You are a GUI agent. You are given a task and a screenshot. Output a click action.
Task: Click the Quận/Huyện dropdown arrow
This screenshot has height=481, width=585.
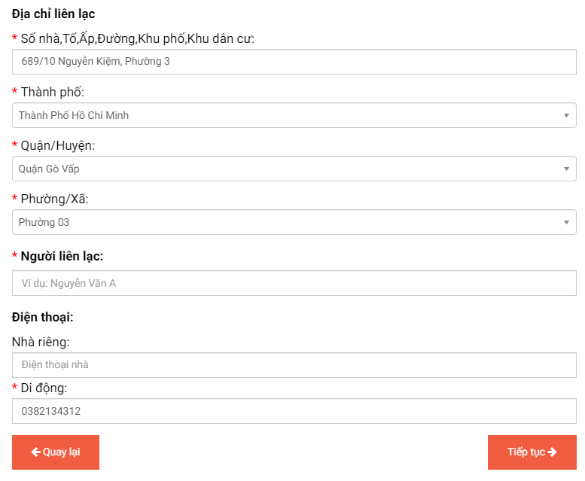(x=566, y=169)
